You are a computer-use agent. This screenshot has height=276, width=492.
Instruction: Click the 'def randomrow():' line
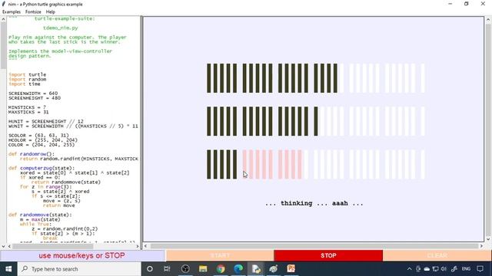[32, 154]
